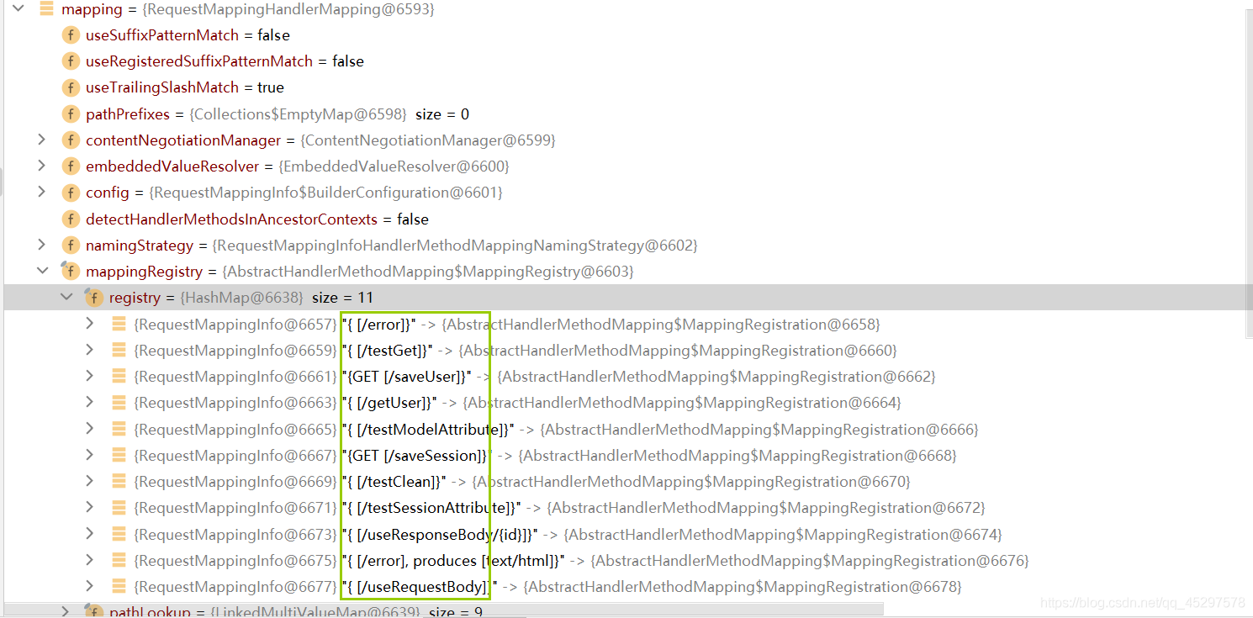The image size is (1253, 618).
Task: Collapse the registry HashMap node
Action: click(x=66, y=297)
